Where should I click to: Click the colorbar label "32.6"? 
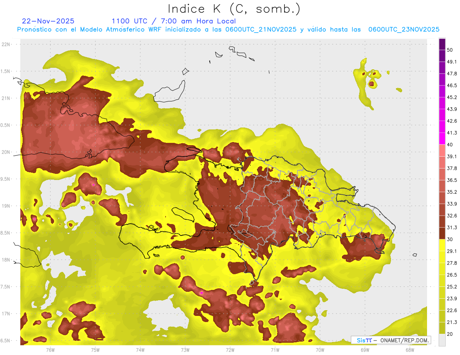click(452, 216)
